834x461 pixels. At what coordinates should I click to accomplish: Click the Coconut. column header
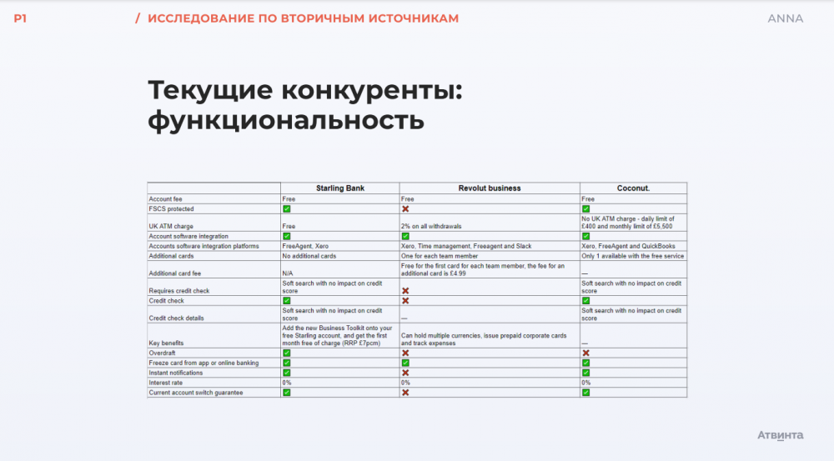pyautogui.click(x=633, y=188)
